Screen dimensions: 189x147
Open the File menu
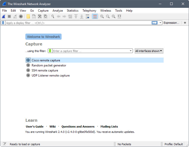coord(5,11)
